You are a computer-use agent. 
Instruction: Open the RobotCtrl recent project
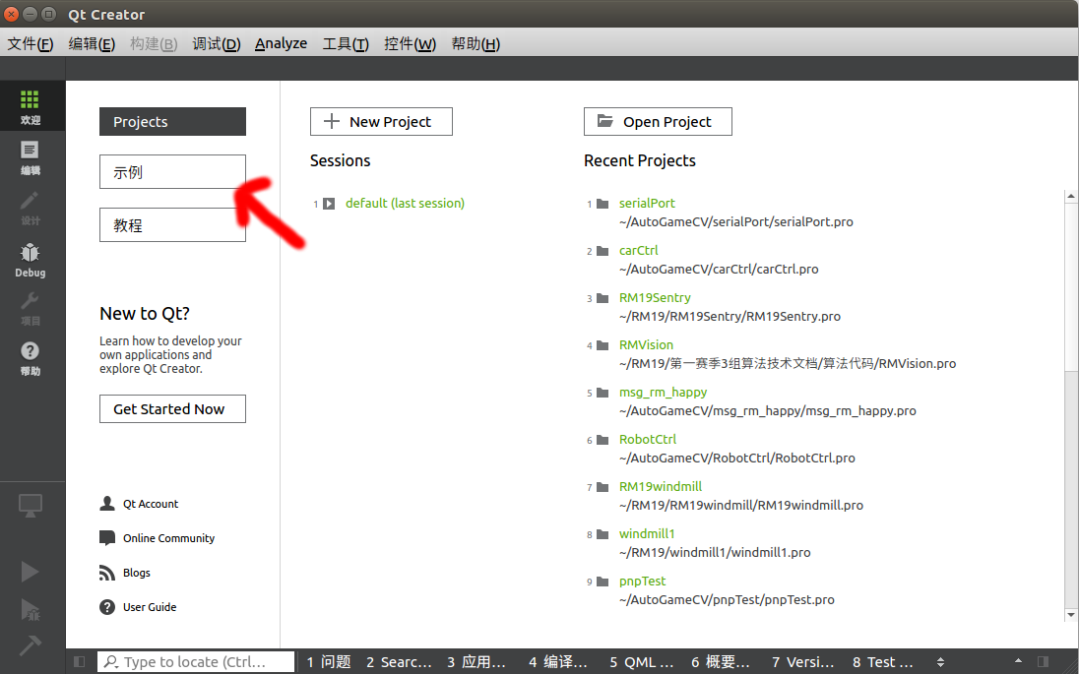pyautogui.click(x=648, y=439)
